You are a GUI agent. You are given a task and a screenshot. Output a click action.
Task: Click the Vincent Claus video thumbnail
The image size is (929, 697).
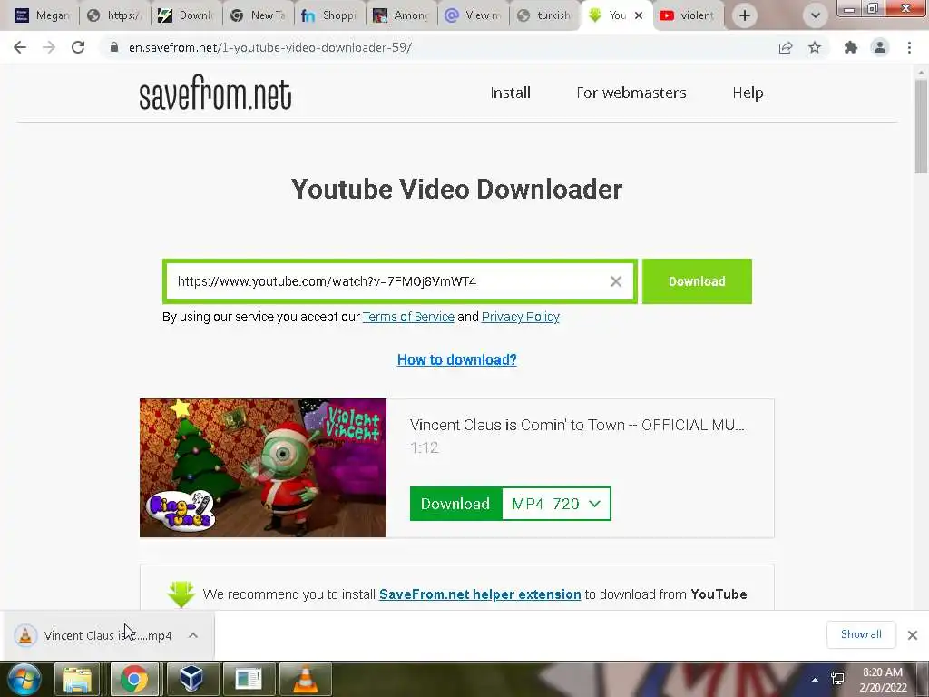tap(263, 467)
